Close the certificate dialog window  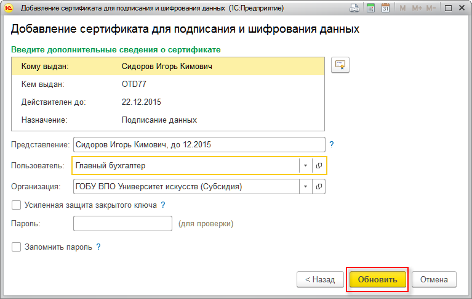(x=462, y=8)
